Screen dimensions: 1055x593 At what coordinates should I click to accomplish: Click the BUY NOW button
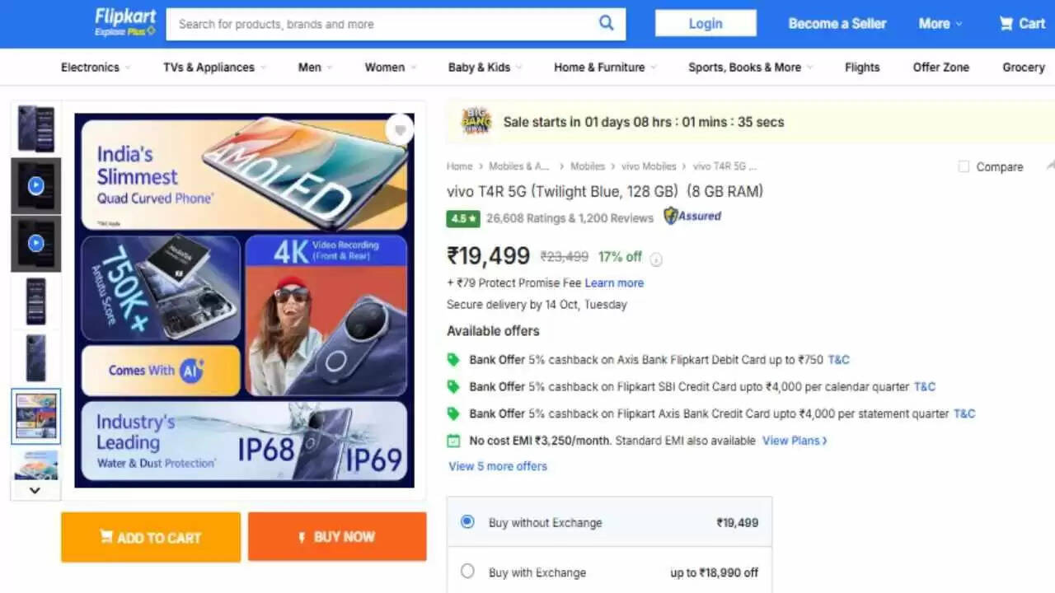[x=337, y=537]
